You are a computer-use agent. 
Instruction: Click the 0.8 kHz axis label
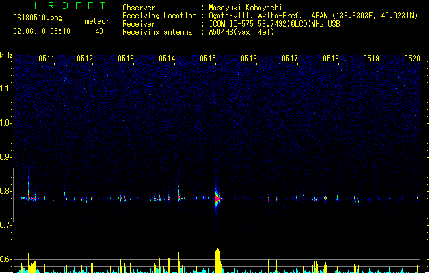[x=5, y=191]
